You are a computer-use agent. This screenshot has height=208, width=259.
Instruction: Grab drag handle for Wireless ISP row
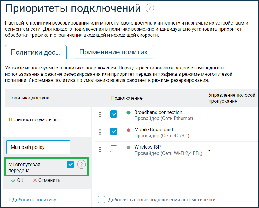(100, 149)
